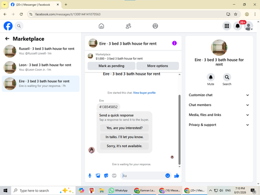The width and height of the screenshot is (260, 195).
Task: Open Chrome's three-dot menu
Action: (x=255, y=14)
